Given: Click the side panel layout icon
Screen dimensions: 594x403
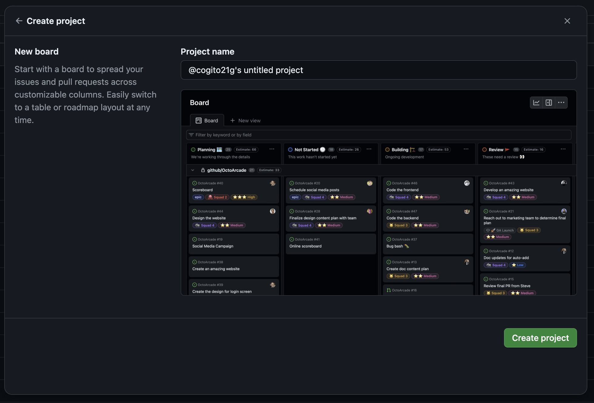Looking at the screenshot, I should (549, 102).
